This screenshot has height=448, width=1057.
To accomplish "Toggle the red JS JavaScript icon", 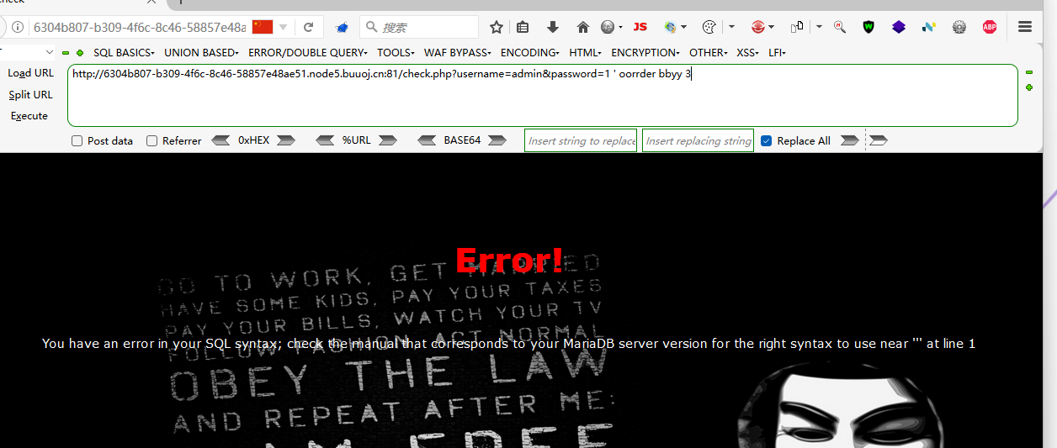I will point(640,27).
